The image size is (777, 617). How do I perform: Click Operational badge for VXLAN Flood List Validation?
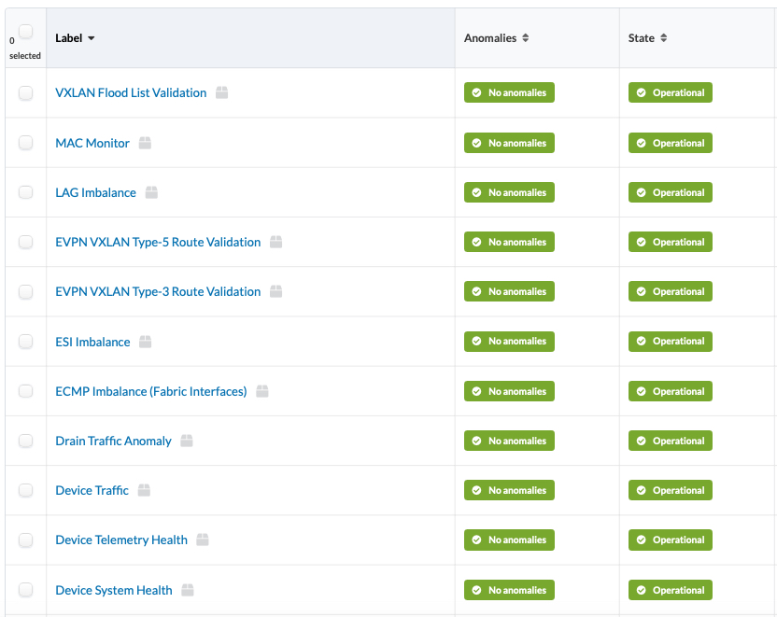670,92
